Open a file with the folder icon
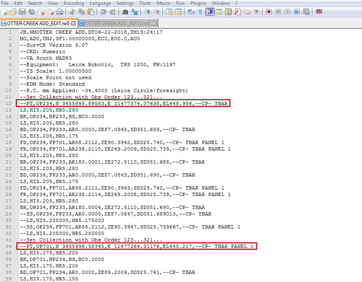The image size is (362, 282). pyautogui.click(x=13, y=12)
